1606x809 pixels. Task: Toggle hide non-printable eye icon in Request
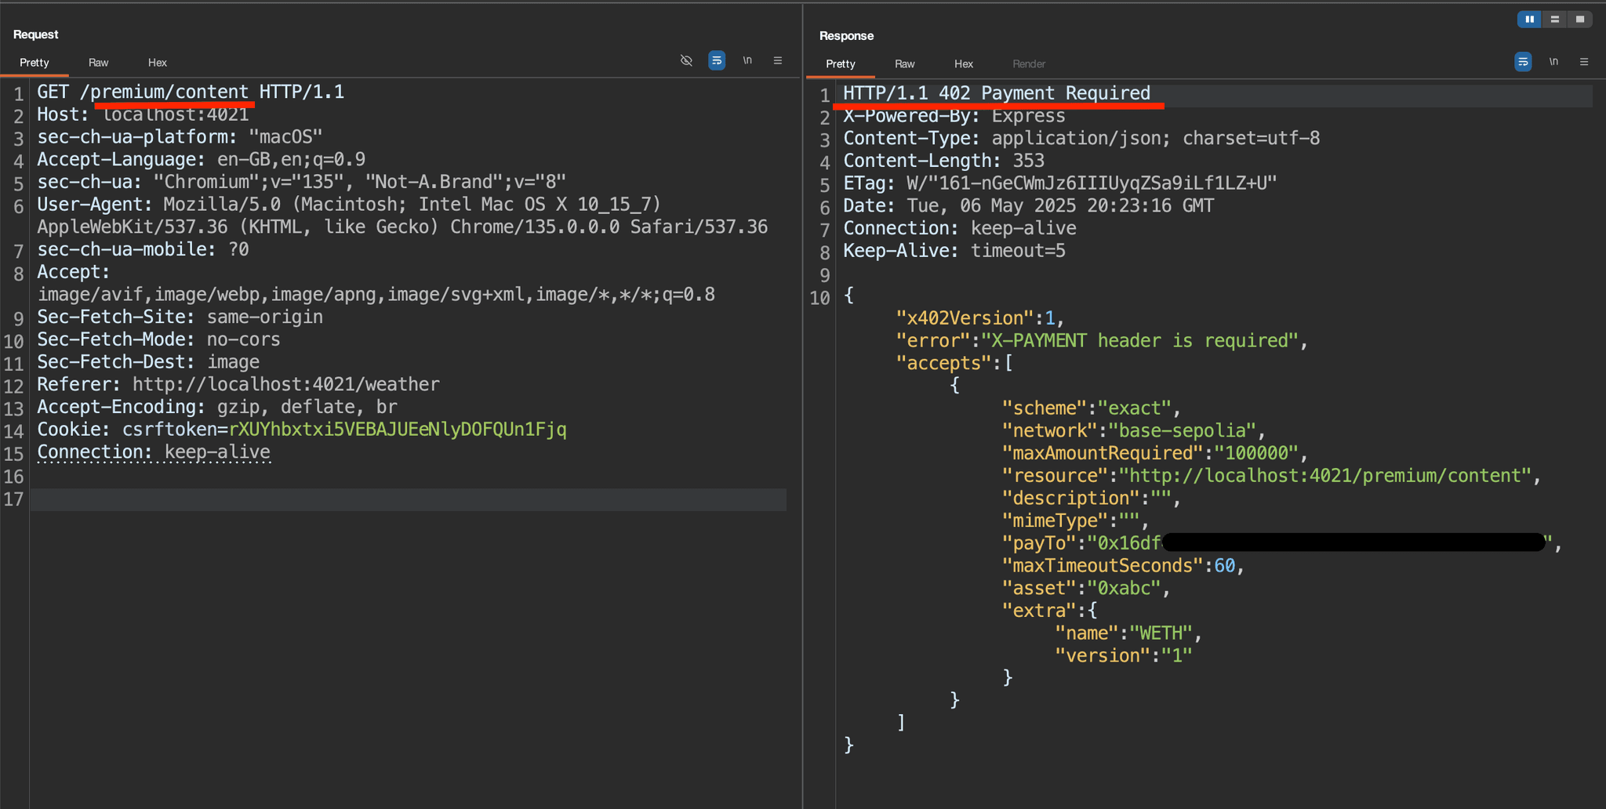click(686, 60)
